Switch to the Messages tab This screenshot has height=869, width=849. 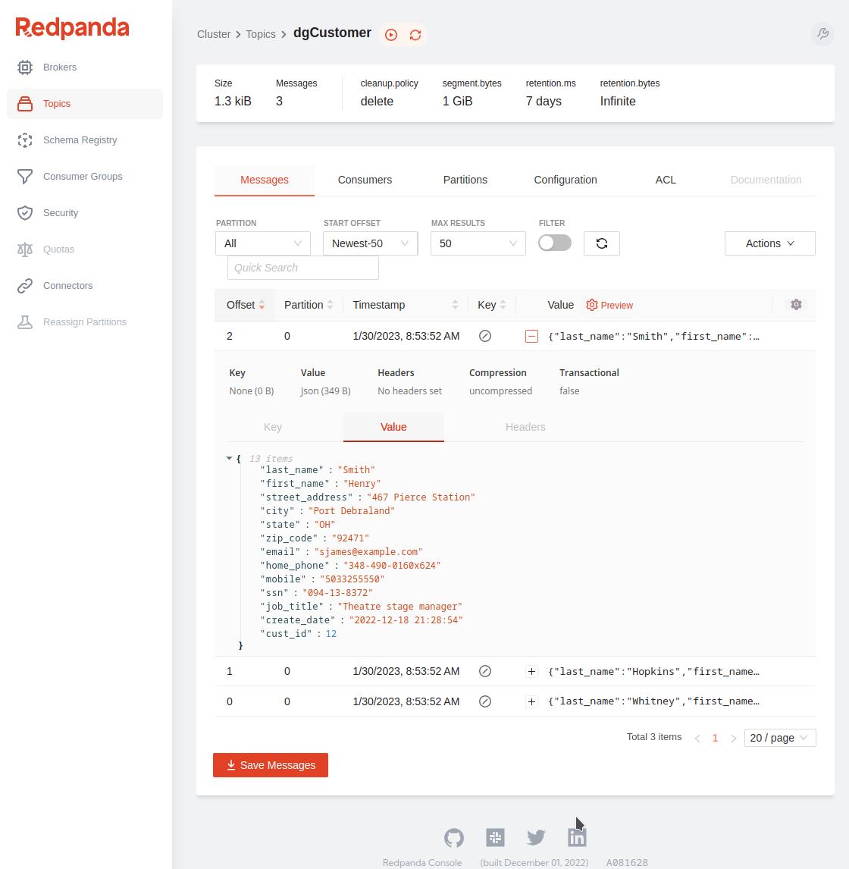(x=265, y=180)
